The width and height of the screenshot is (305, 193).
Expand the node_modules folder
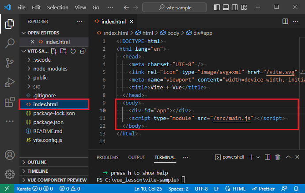pyautogui.click(x=50, y=69)
